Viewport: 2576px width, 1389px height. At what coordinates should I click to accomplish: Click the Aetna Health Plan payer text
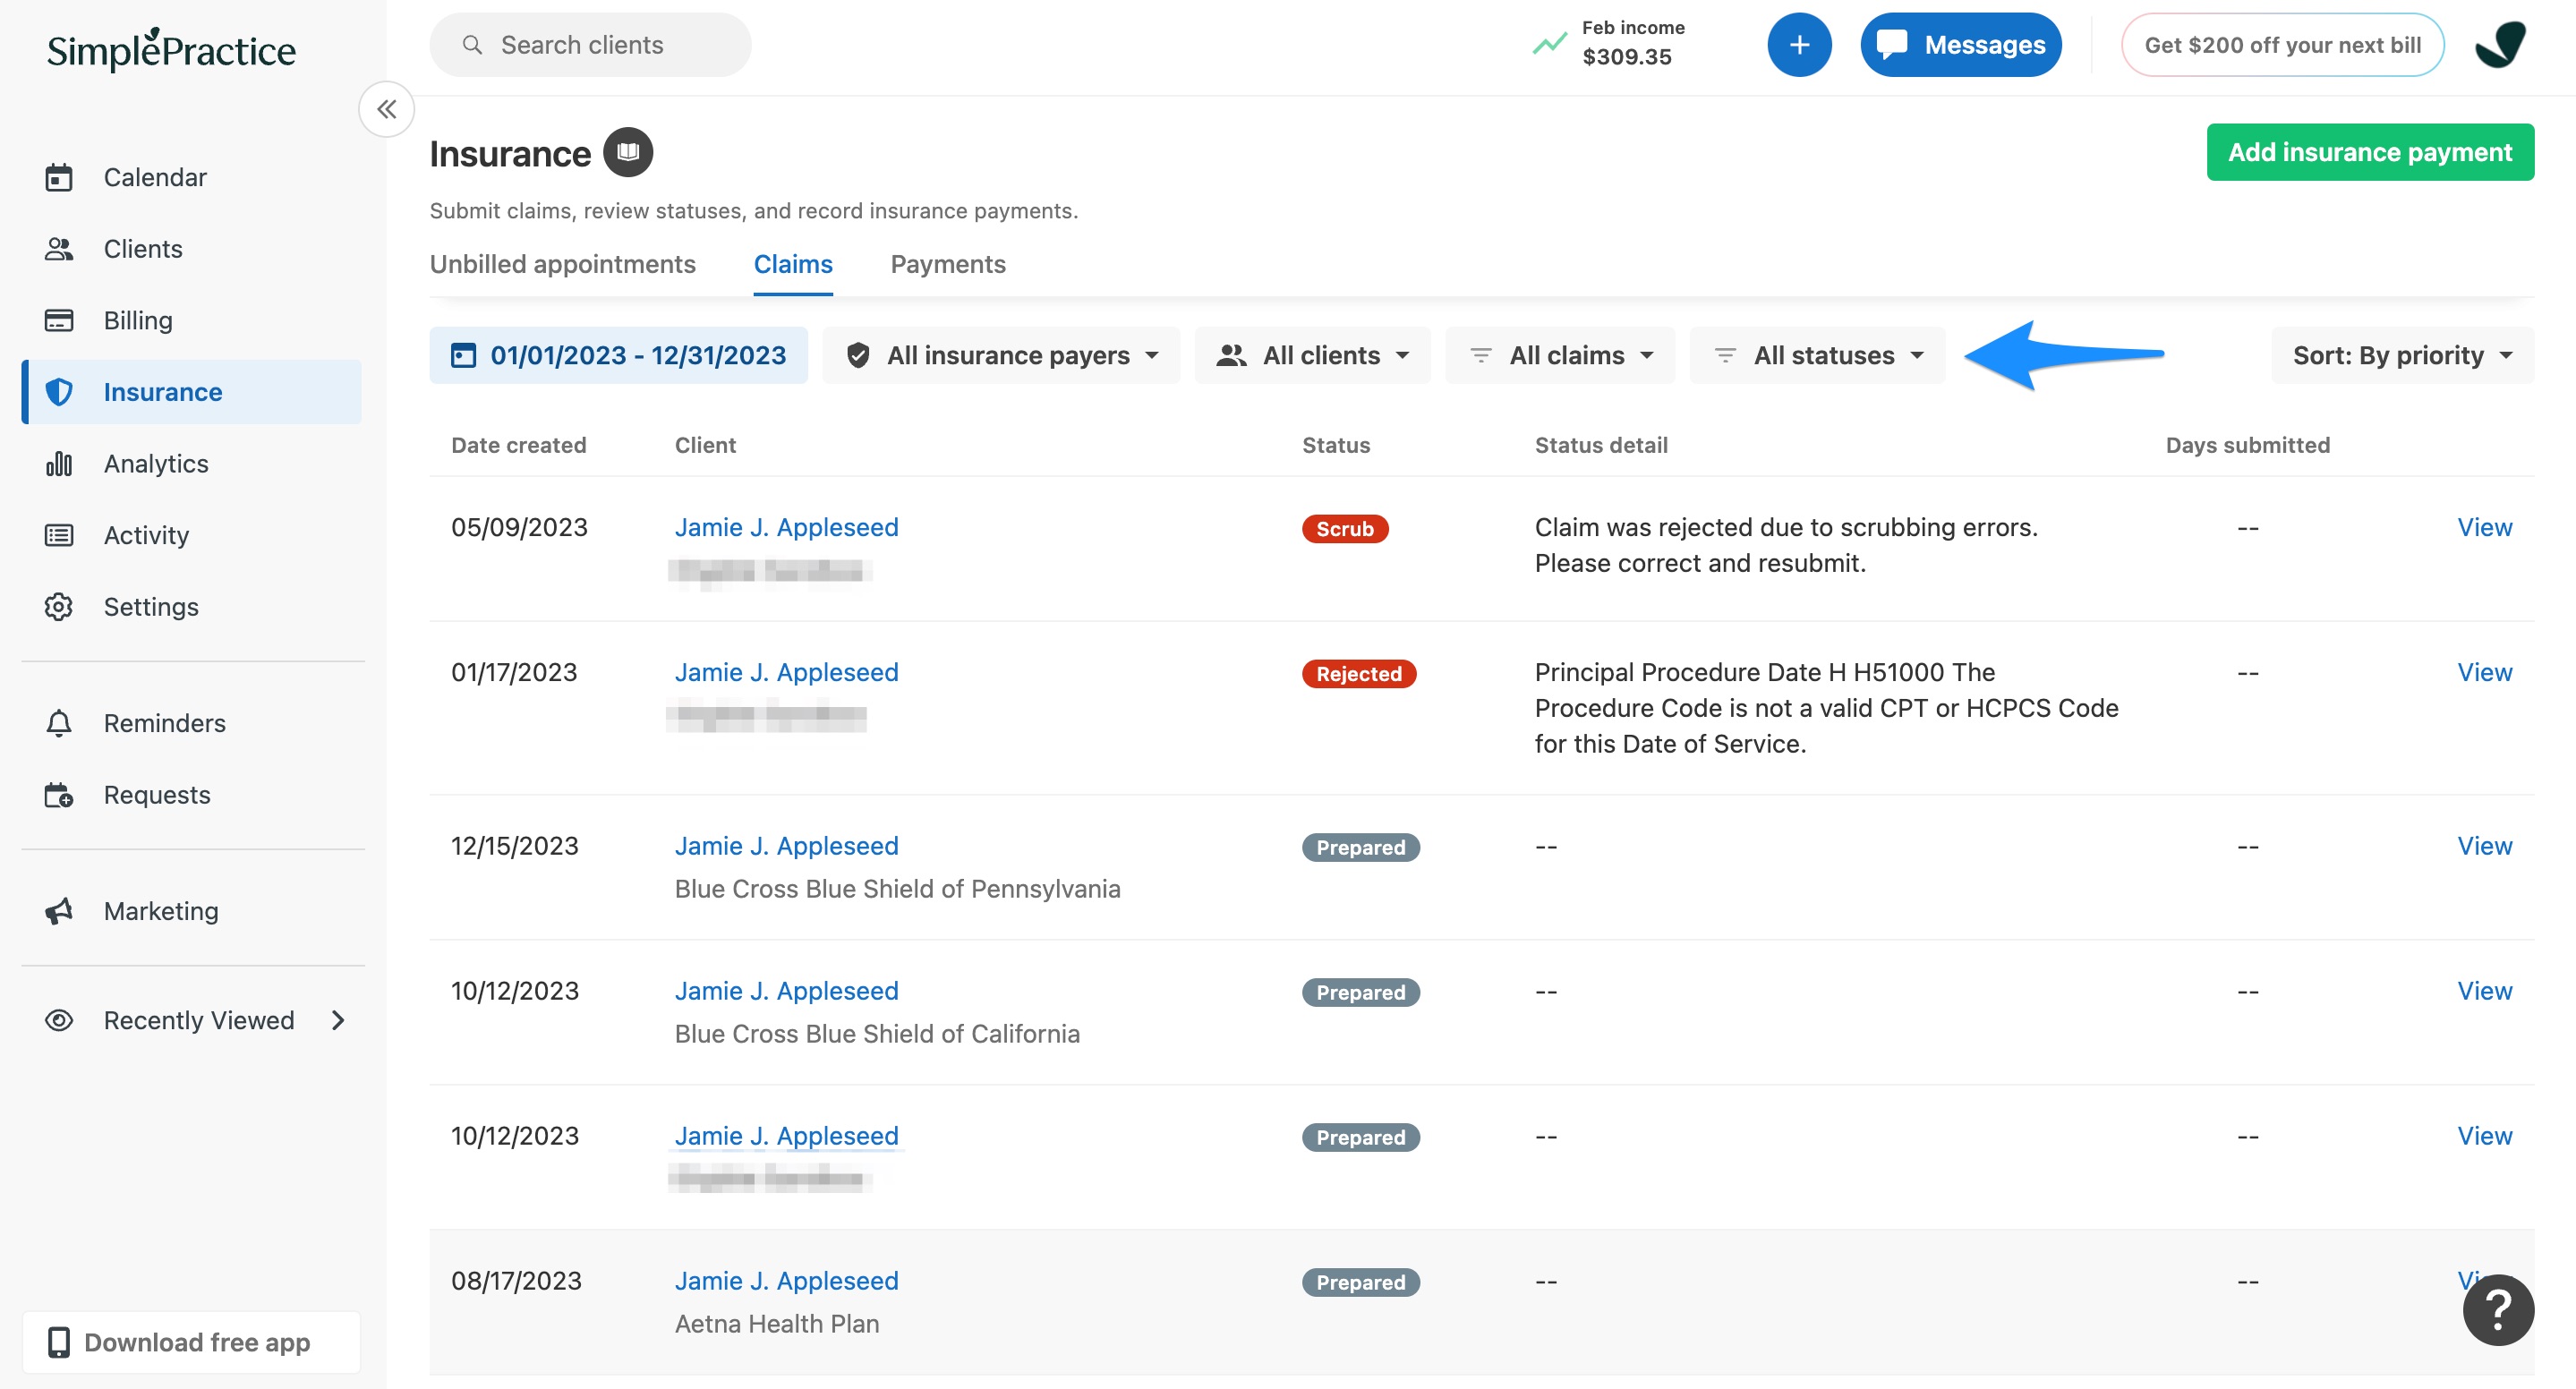pos(777,1324)
